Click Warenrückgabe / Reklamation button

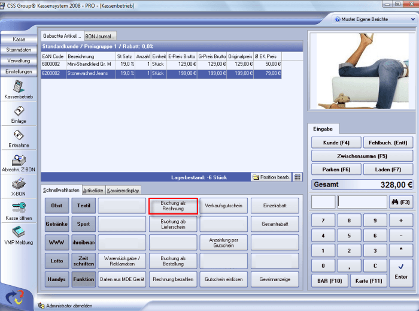point(122,261)
